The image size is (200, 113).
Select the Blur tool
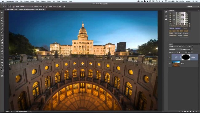click(x=2, y=46)
